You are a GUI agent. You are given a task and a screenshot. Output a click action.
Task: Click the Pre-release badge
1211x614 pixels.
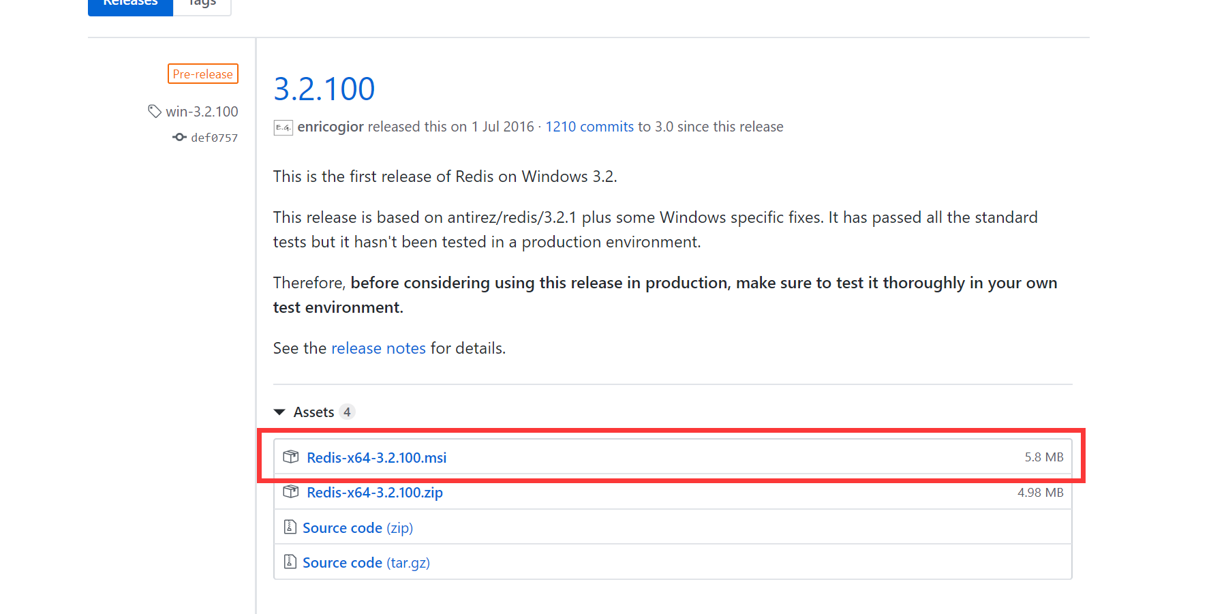tap(202, 74)
